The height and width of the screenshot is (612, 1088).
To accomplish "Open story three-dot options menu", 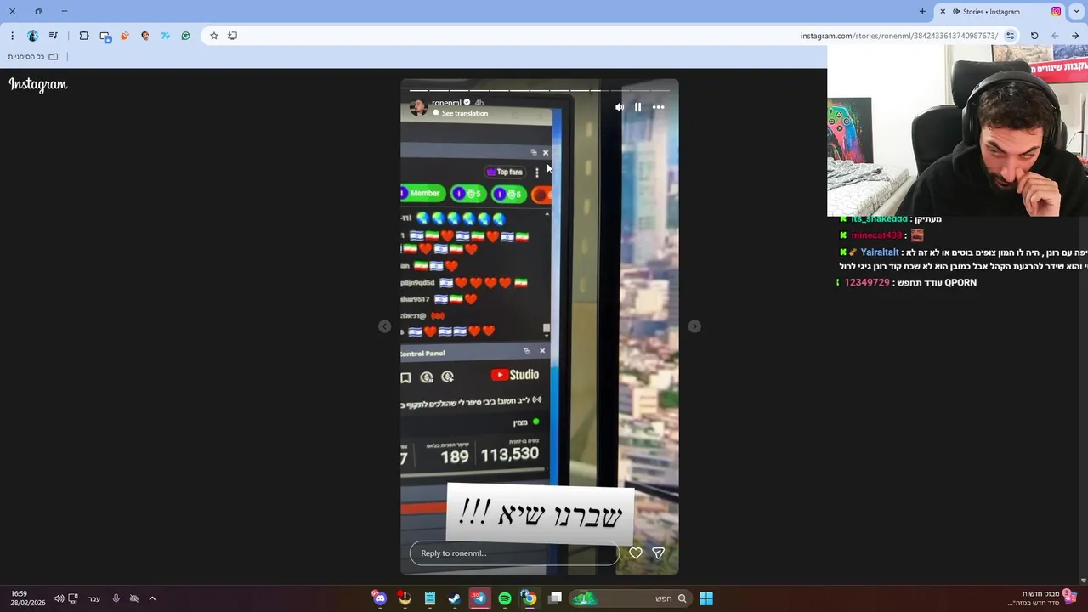I will [x=658, y=107].
